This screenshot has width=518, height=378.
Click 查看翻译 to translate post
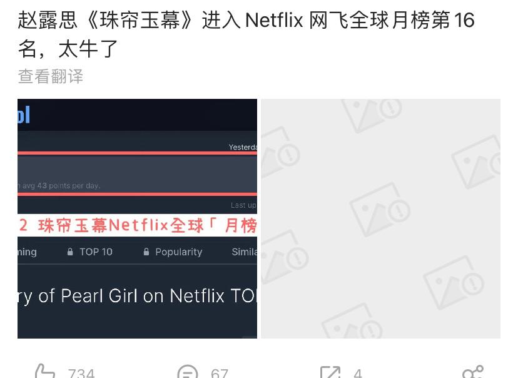50,76
